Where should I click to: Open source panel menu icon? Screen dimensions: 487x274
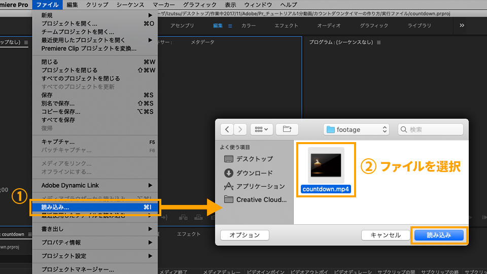pos(26,42)
